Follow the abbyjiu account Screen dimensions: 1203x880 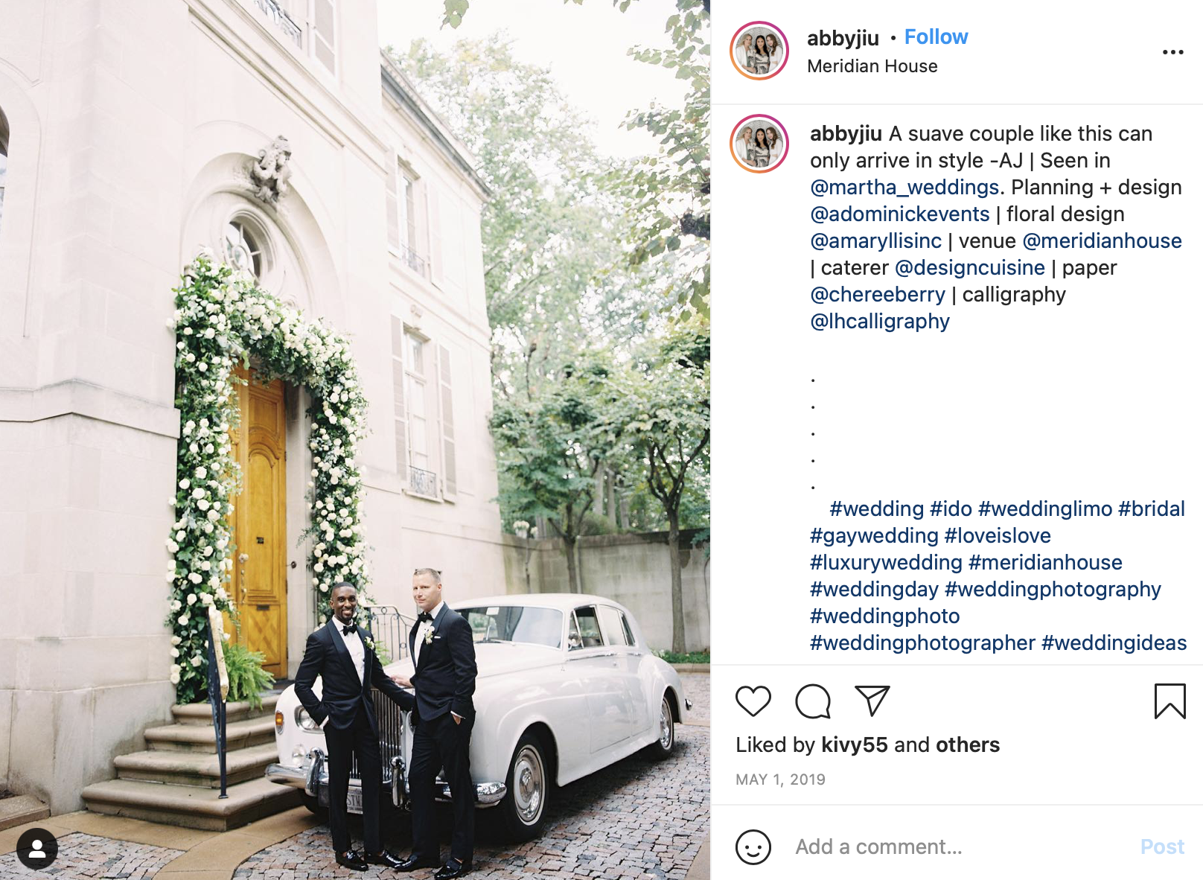pyautogui.click(x=936, y=37)
